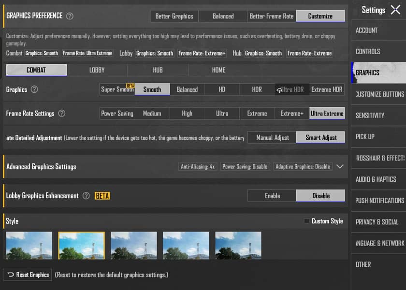Select the first style thumbnail
Viewport: 406px width, 290px height.
[29, 246]
